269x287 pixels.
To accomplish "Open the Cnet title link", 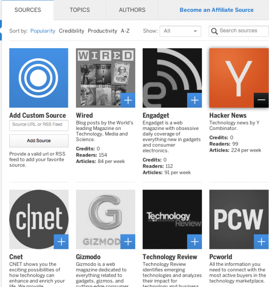I will (16, 257).
